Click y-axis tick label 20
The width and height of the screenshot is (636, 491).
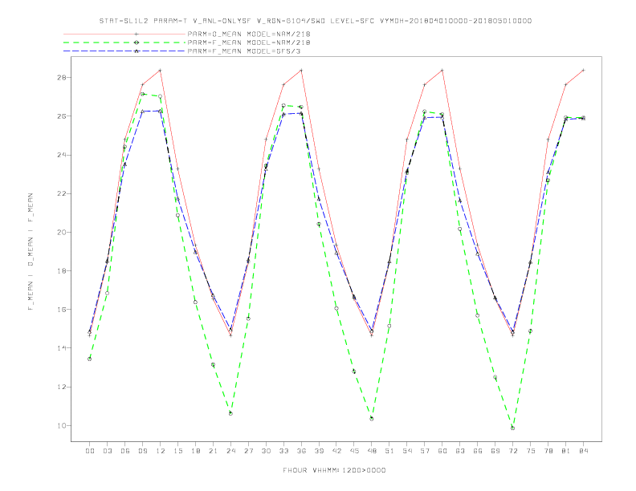62,232
